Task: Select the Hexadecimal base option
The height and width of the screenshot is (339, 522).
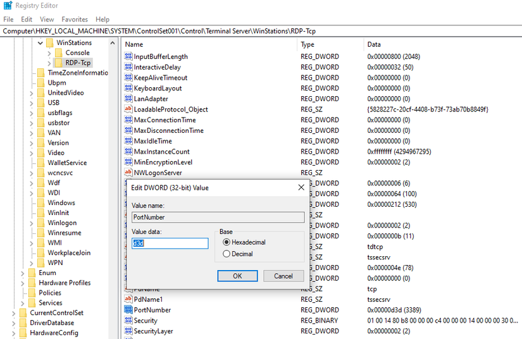Action: [227, 242]
